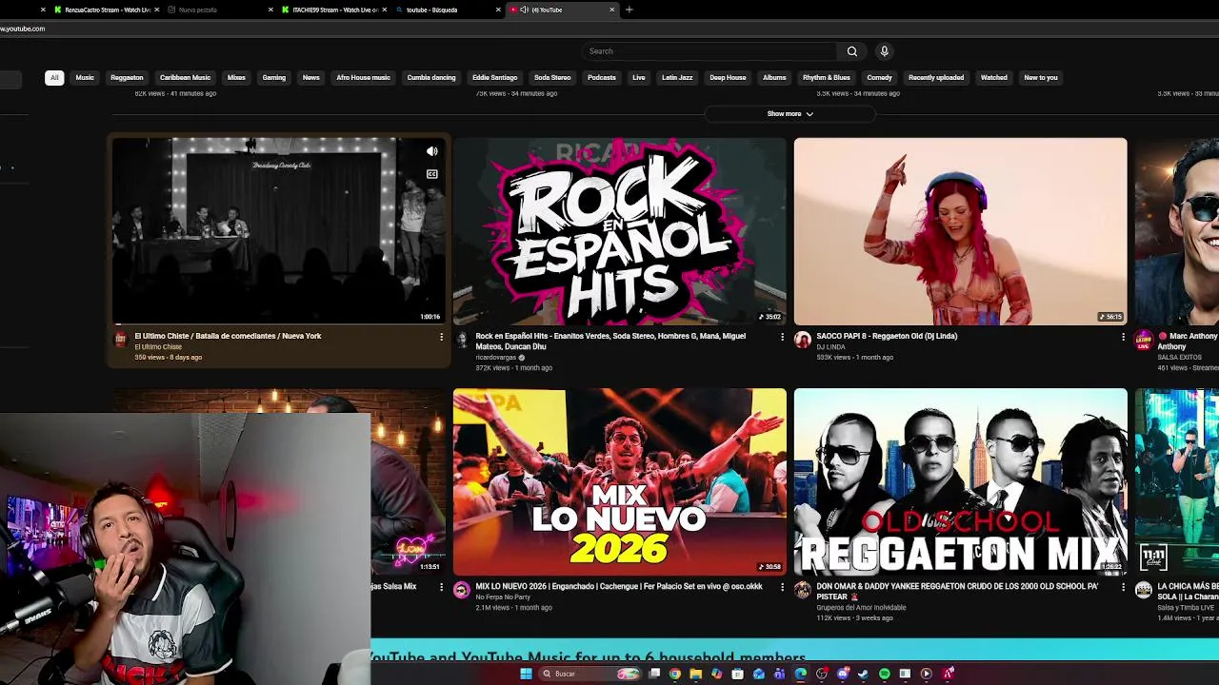Screen dimensions: 1219x685
Task: Open more options for MIX LO NUEVO 2026
Action: [782, 587]
